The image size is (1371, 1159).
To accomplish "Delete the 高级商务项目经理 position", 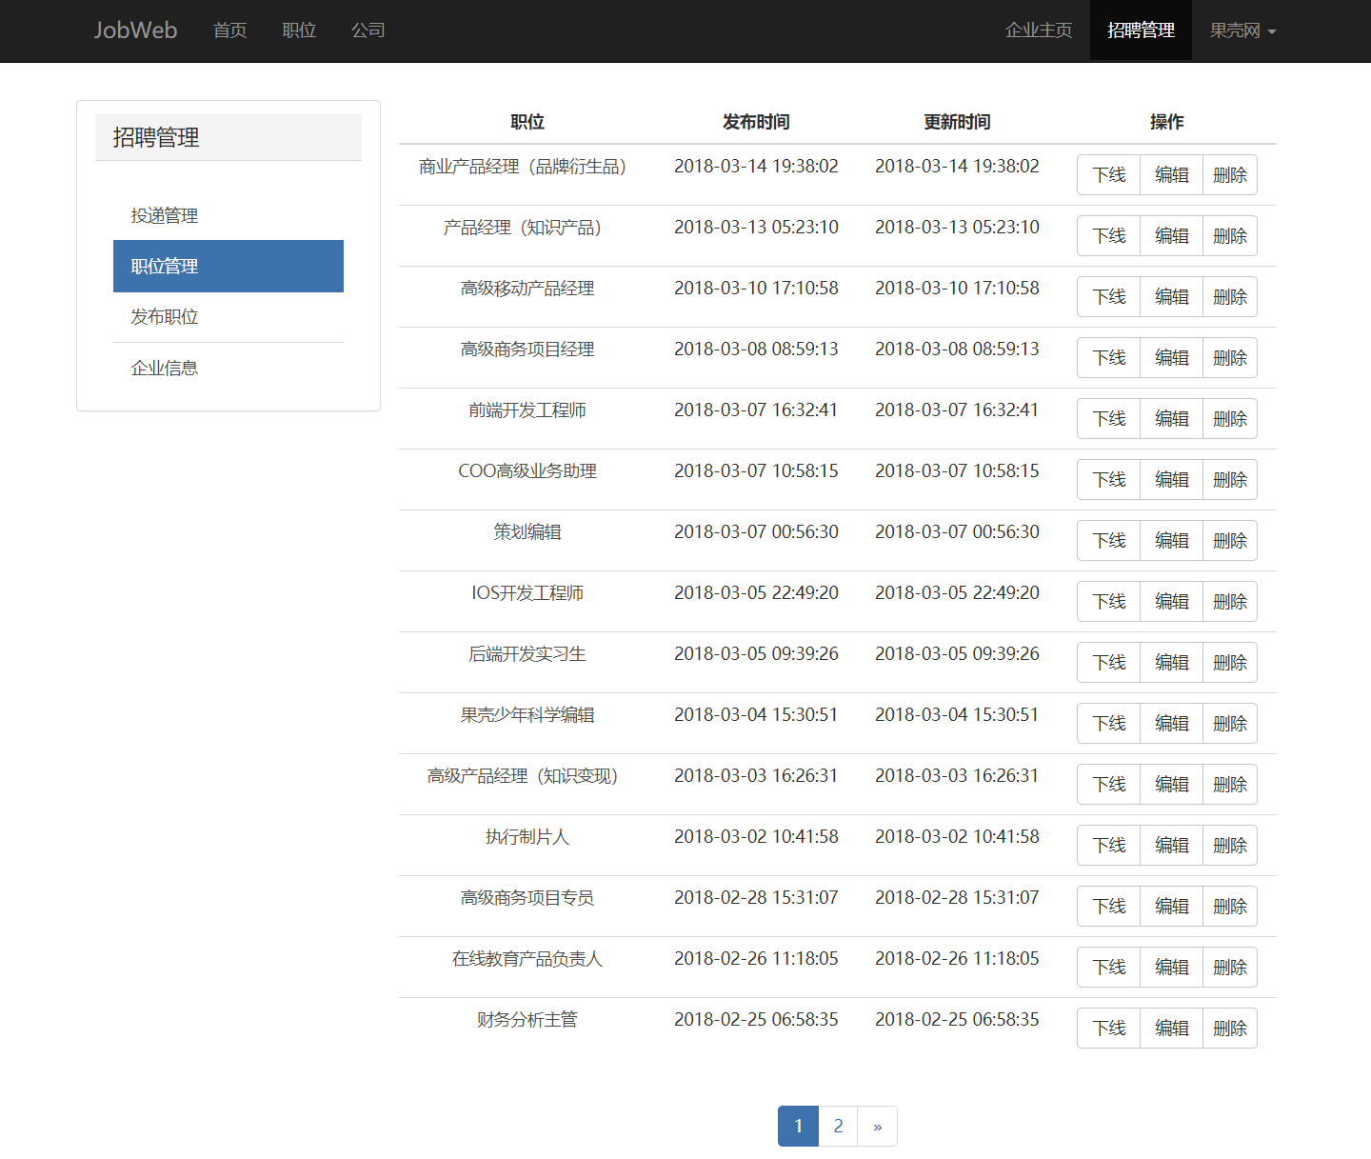I will pos(1230,358).
